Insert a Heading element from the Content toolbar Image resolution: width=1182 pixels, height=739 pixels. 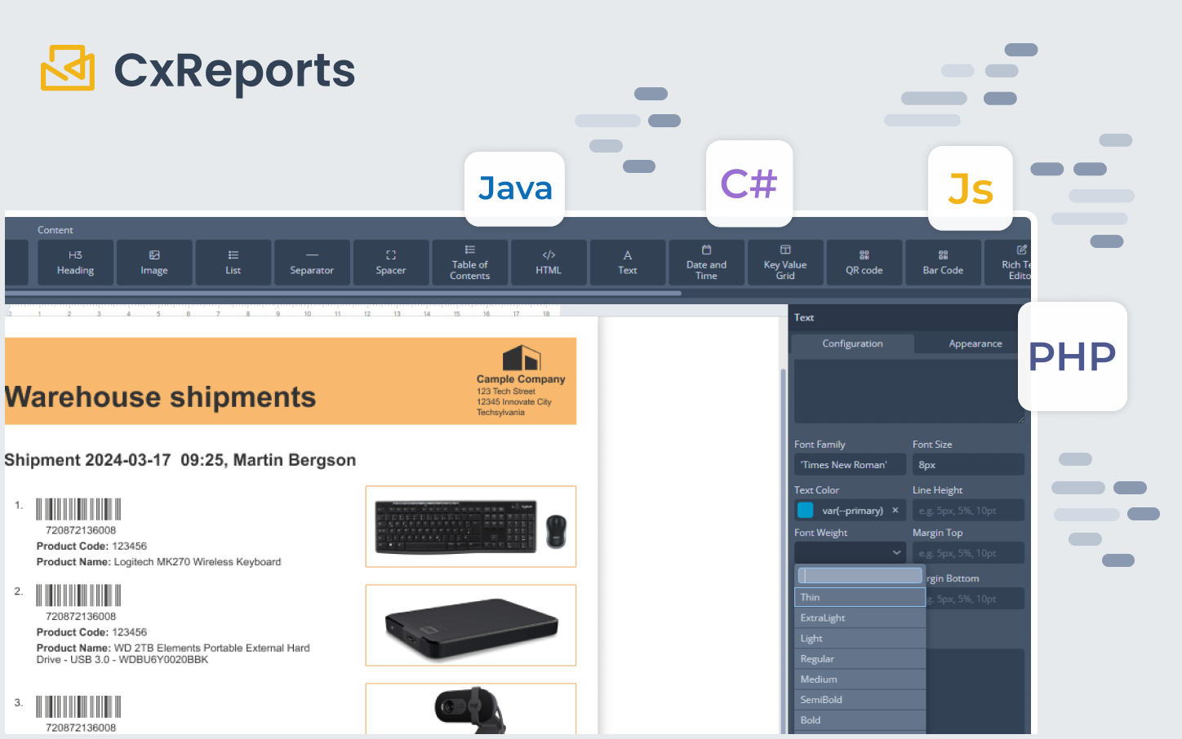[x=75, y=263]
